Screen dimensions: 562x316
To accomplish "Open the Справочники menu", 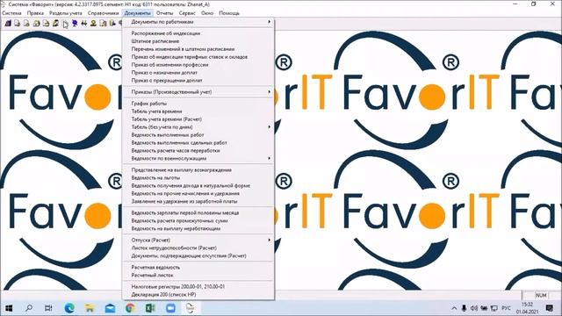I will click(104, 13).
